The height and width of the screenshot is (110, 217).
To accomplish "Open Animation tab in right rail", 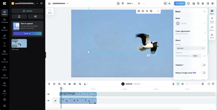I will pyautogui.click(x=212, y=29).
